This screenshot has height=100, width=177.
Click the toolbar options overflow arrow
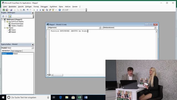click(86, 10)
